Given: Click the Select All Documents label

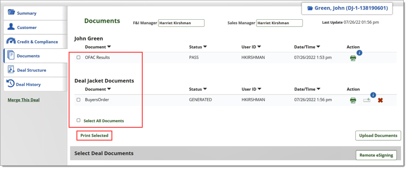Looking at the screenshot, I should coord(104,121).
